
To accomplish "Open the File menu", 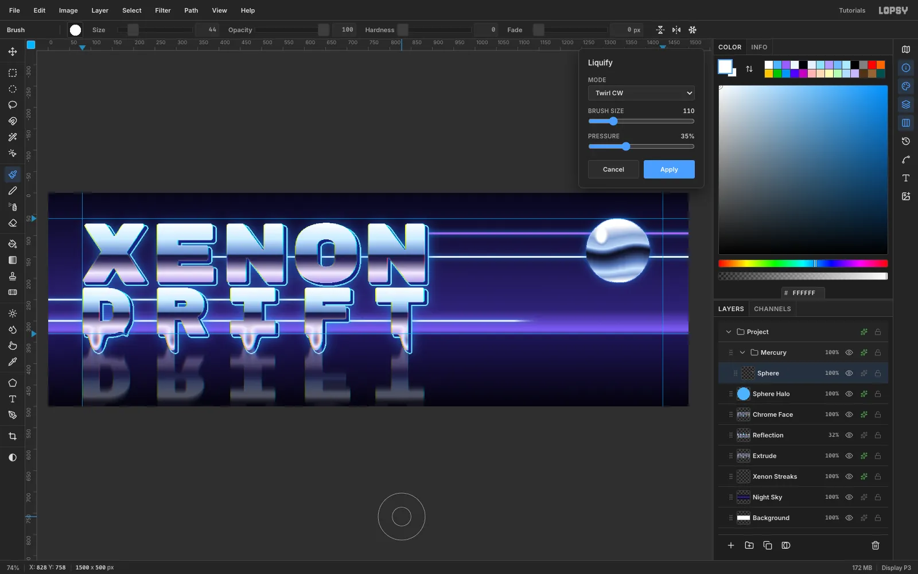I will click(x=14, y=10).
